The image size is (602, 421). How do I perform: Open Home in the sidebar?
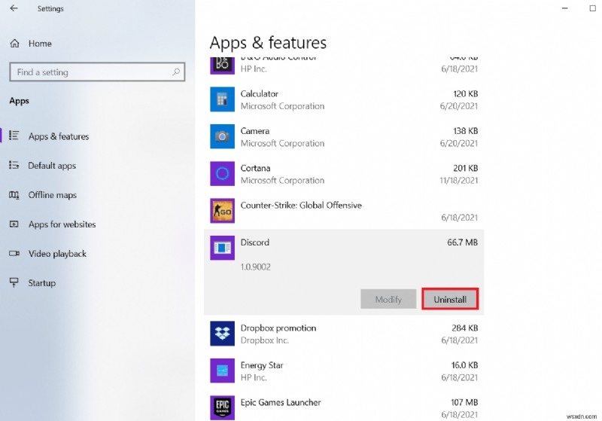(x=40, y=44)
